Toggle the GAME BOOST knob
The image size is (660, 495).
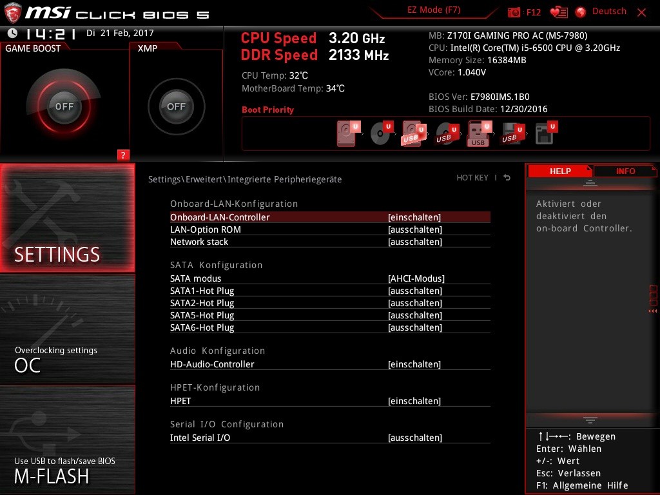pos(64,106)
